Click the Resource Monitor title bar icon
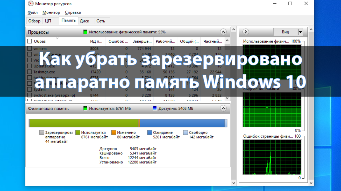The height and width of the screenshot is (191, 341). click(31, 4)
